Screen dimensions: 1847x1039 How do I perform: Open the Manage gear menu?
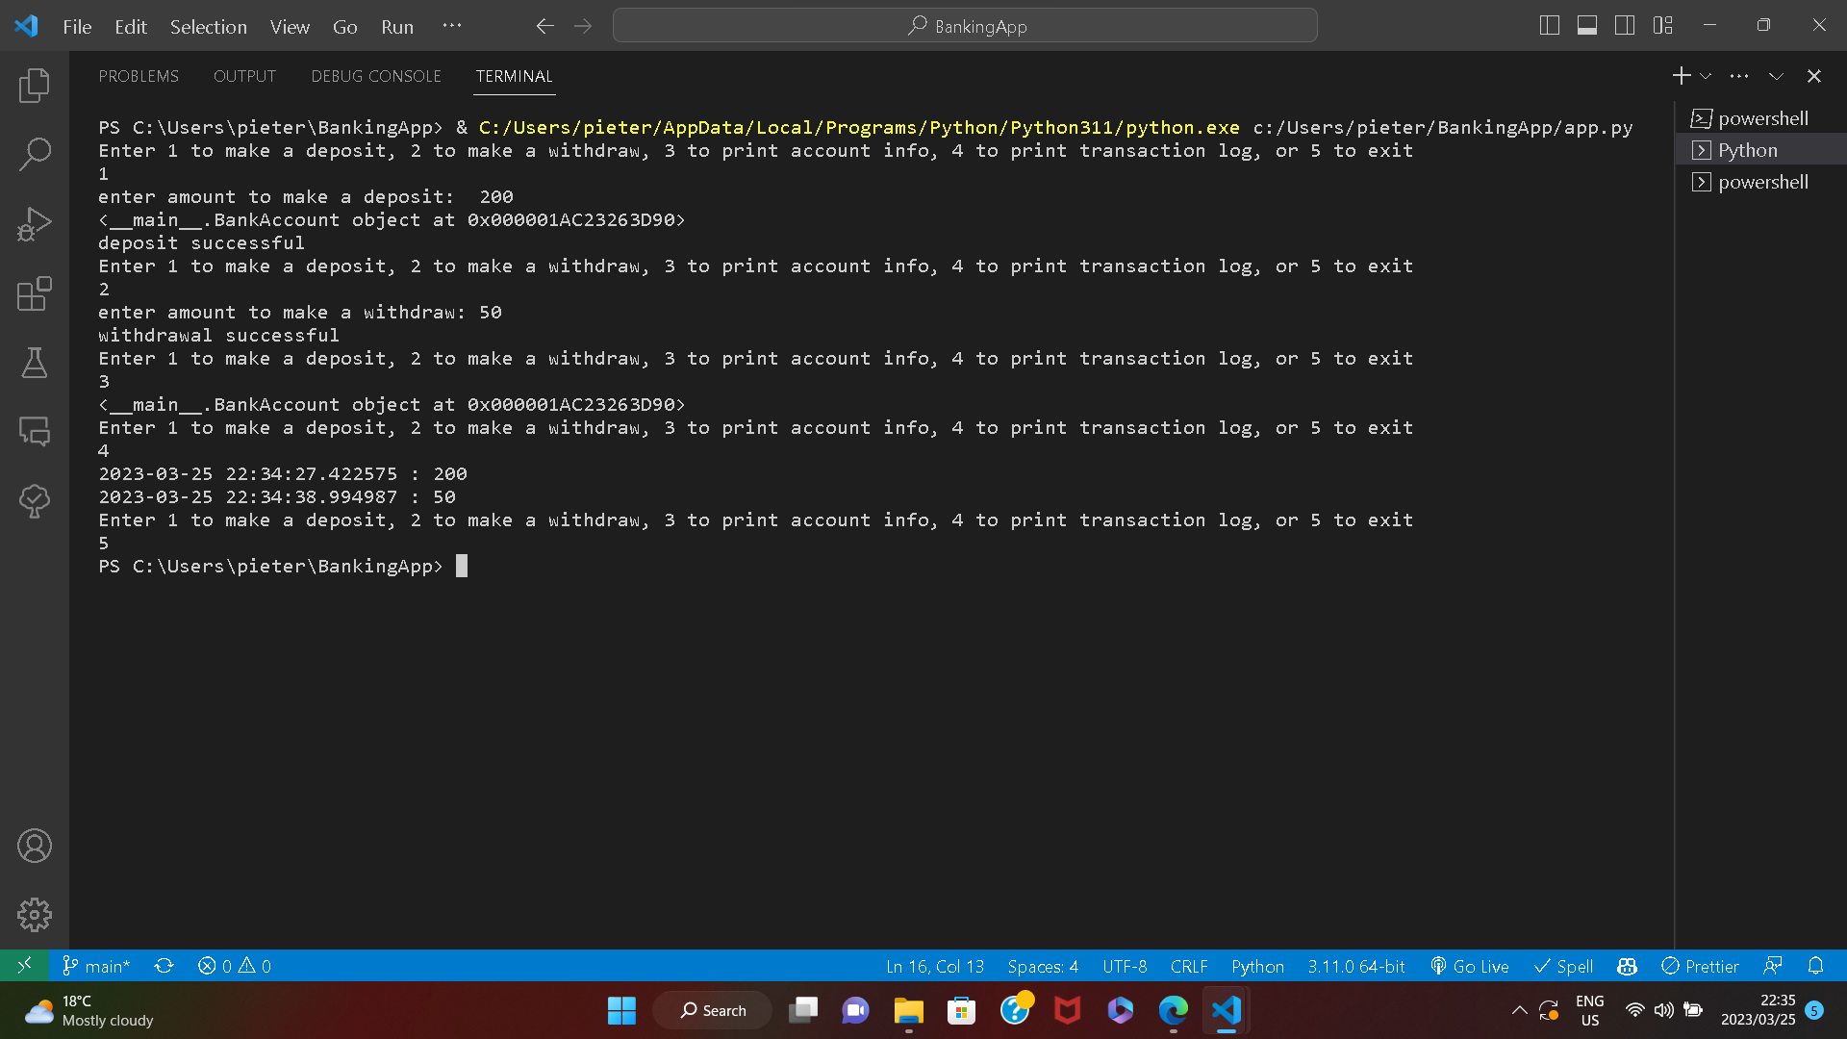click(35, 915)
